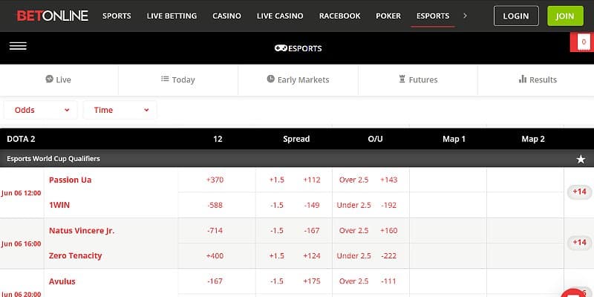Open the Odds format dropdown
This screenshot has width=594, height=297.
42,110
